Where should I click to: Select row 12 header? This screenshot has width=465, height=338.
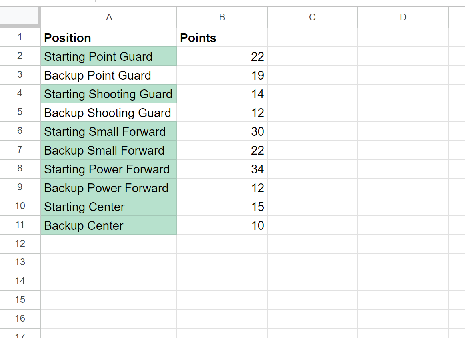20,244
